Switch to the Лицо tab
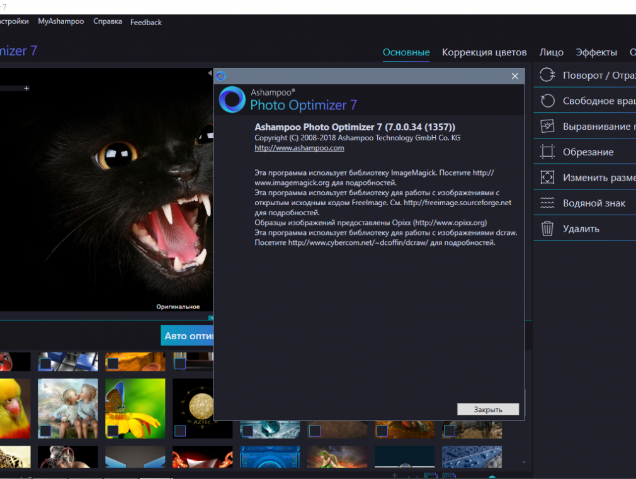 [551, 52]
